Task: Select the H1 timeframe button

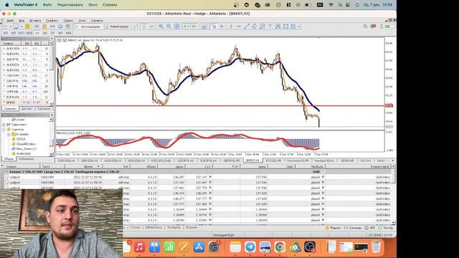Action: (37, 33)
